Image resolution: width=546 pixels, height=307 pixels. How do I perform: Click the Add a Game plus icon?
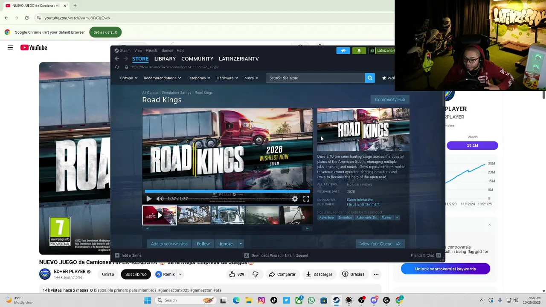pos(117,255)
